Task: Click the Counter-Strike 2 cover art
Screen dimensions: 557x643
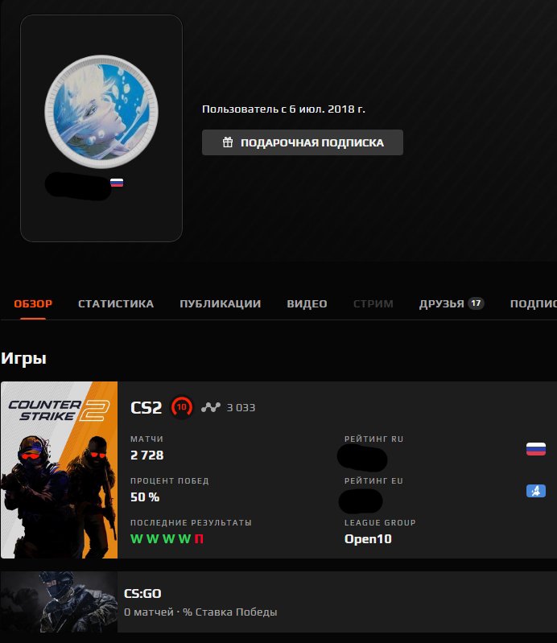Action: click(x=60, y=470)
